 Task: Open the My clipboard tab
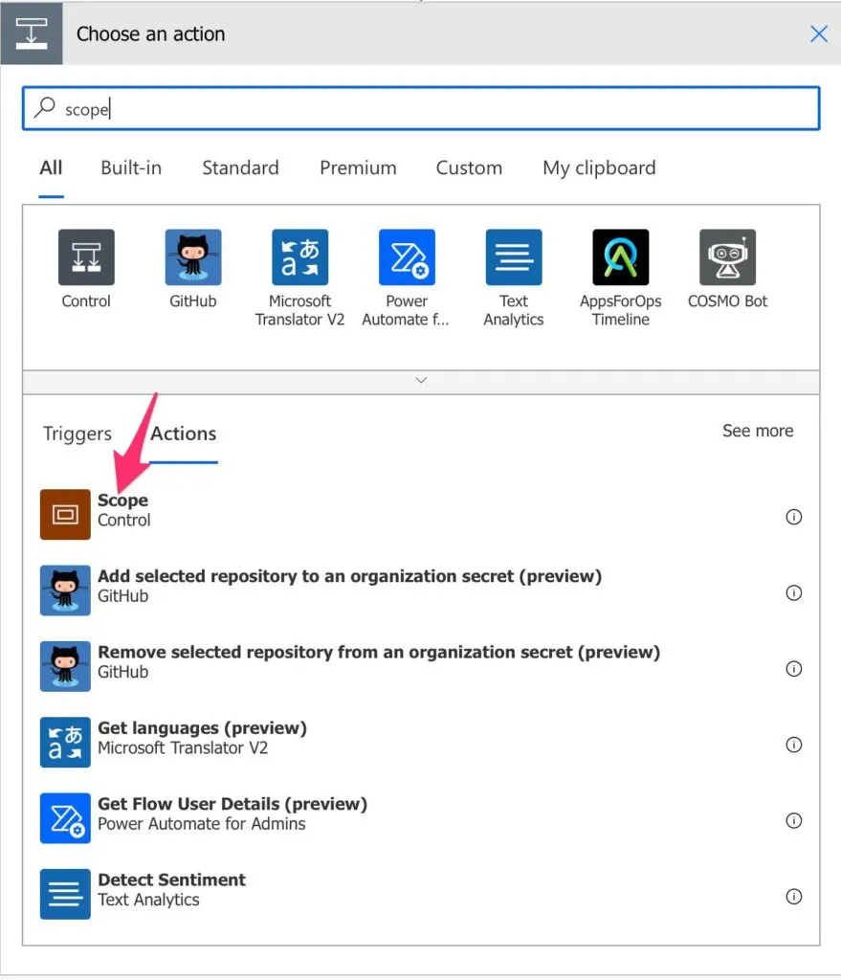pos(599,168)
